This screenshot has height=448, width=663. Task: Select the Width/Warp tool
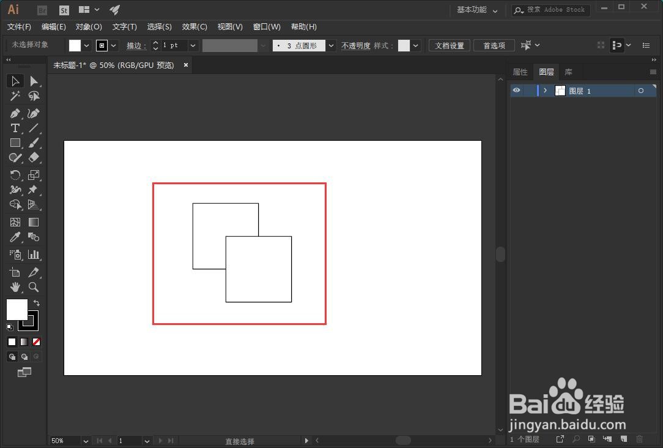click(x=15, y=190)
